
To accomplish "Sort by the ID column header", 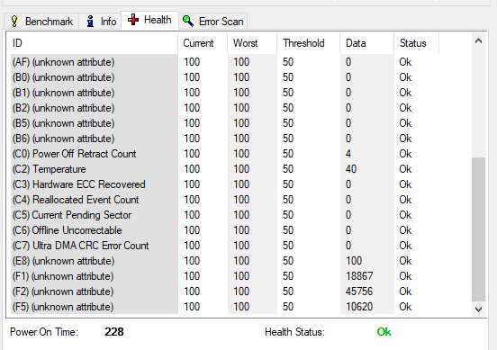I will 95,43.
